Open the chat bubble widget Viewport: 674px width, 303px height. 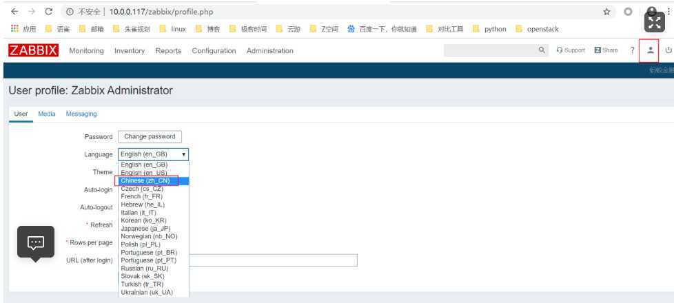point(36,243)
